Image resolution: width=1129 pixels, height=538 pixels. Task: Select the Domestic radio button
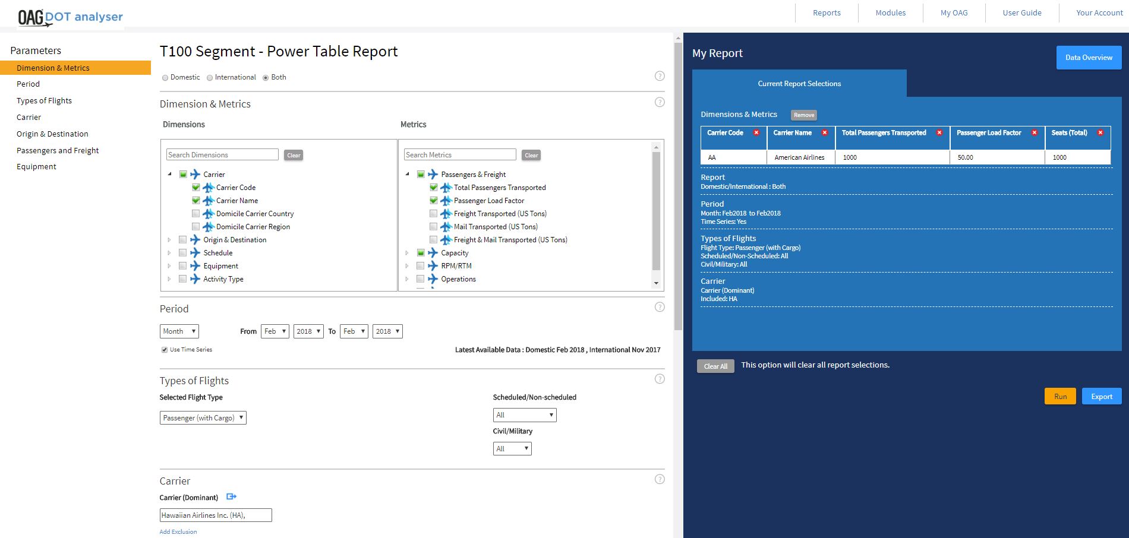click(x=165, y=78)
